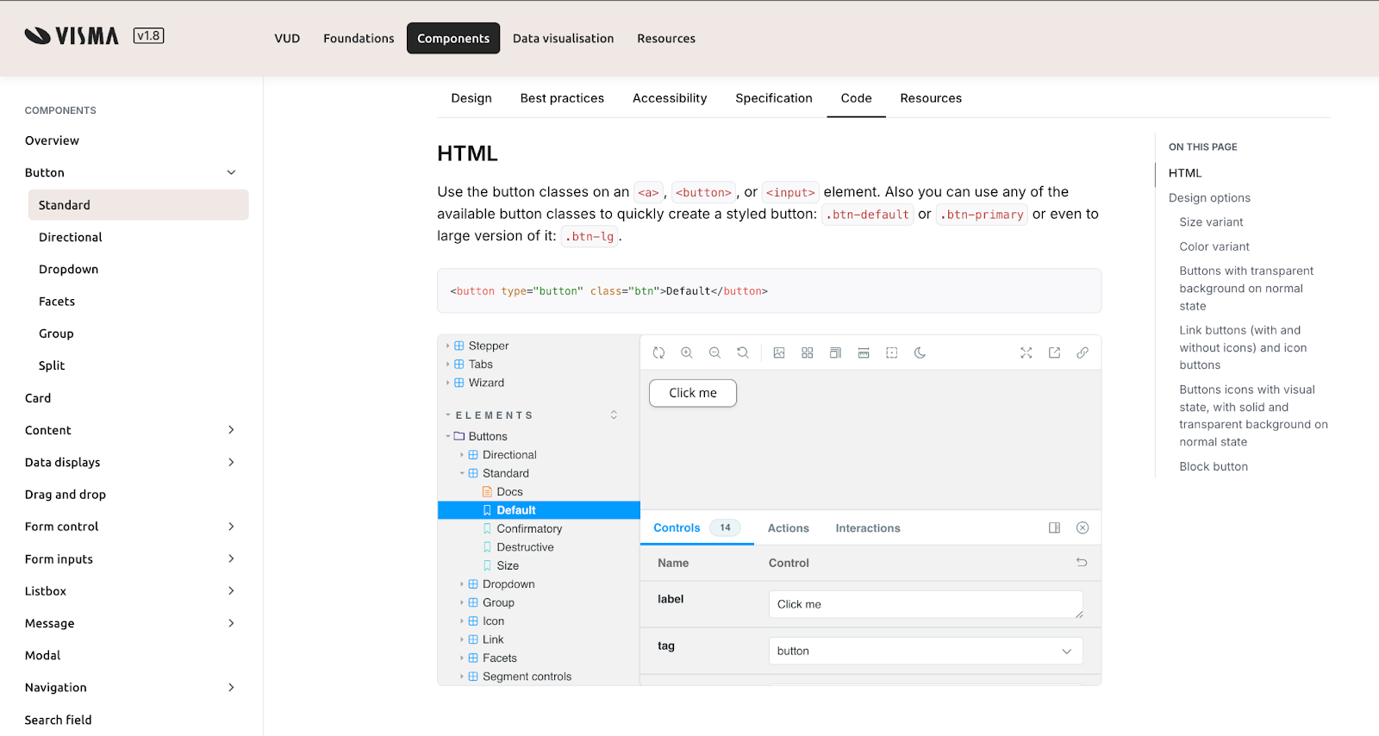1379x736 pixels.
Task: Click the label text field Click me
Action: 926,604
